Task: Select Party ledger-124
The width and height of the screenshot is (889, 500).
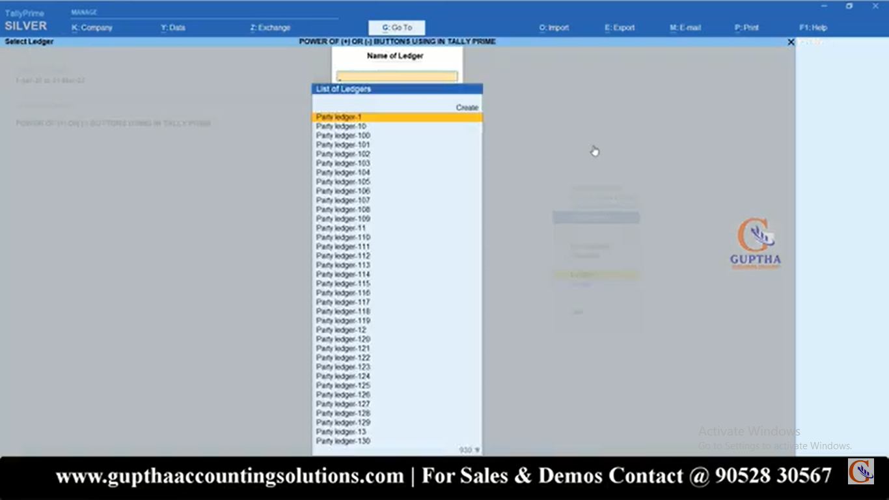Action: tap(397, 376)
